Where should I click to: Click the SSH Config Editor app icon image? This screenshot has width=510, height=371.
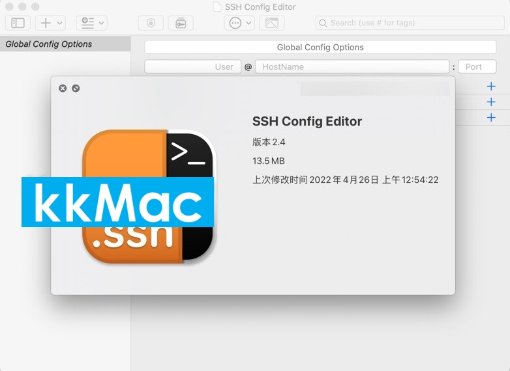click(149, 197)
